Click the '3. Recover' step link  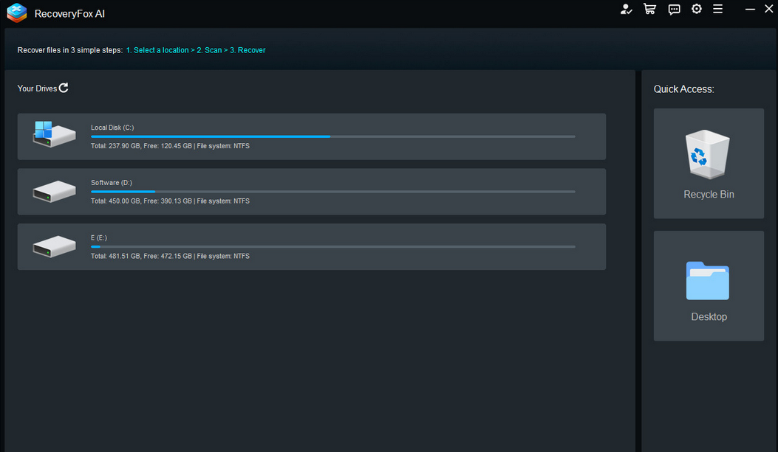(x=247, y=50)
